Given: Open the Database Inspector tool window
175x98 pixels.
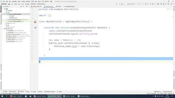Looking at the screenshot, I should [x=50, y=92].
